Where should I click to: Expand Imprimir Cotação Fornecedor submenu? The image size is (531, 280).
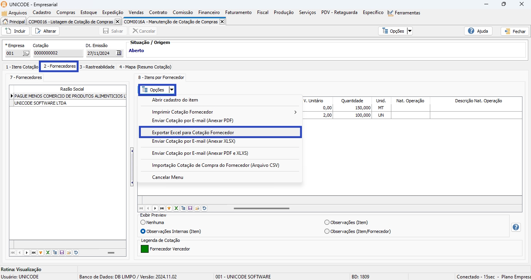coord(295,112)
